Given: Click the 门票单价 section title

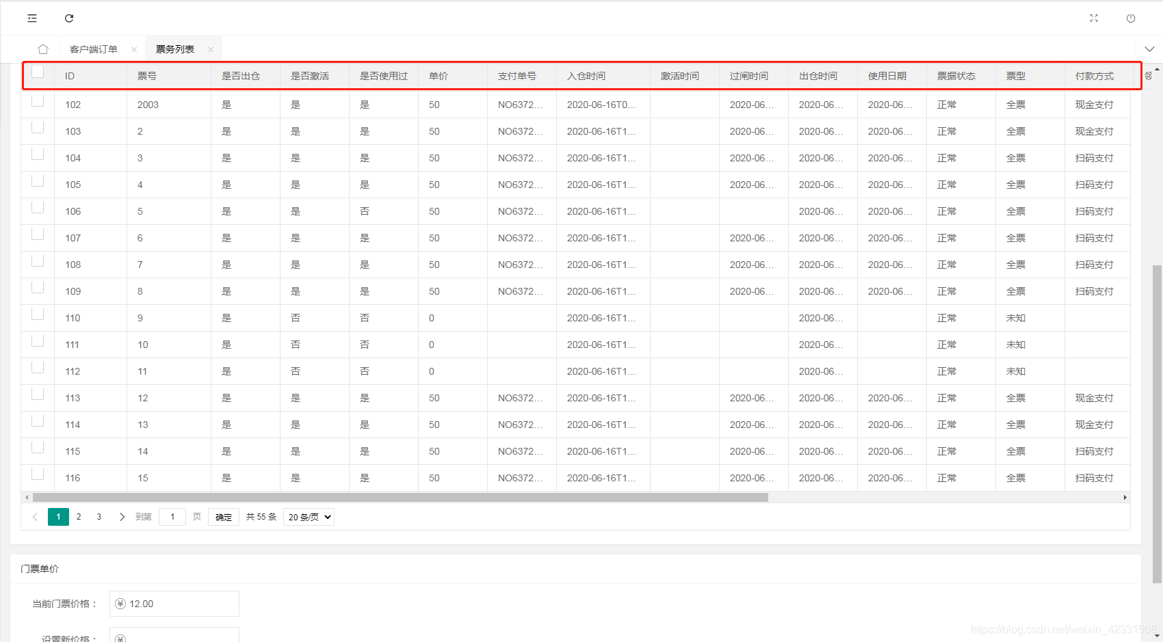Looking at the screenshot, I should coord(40,569).
